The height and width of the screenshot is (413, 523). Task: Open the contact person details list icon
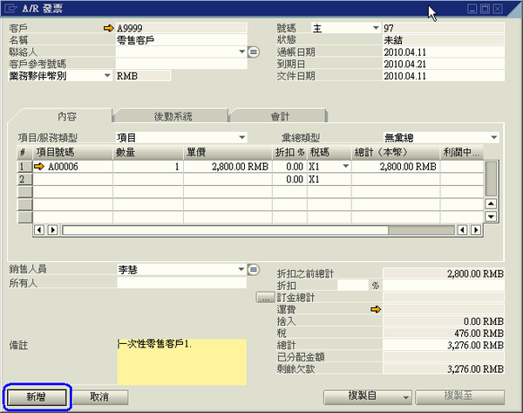tap(254, 52)
